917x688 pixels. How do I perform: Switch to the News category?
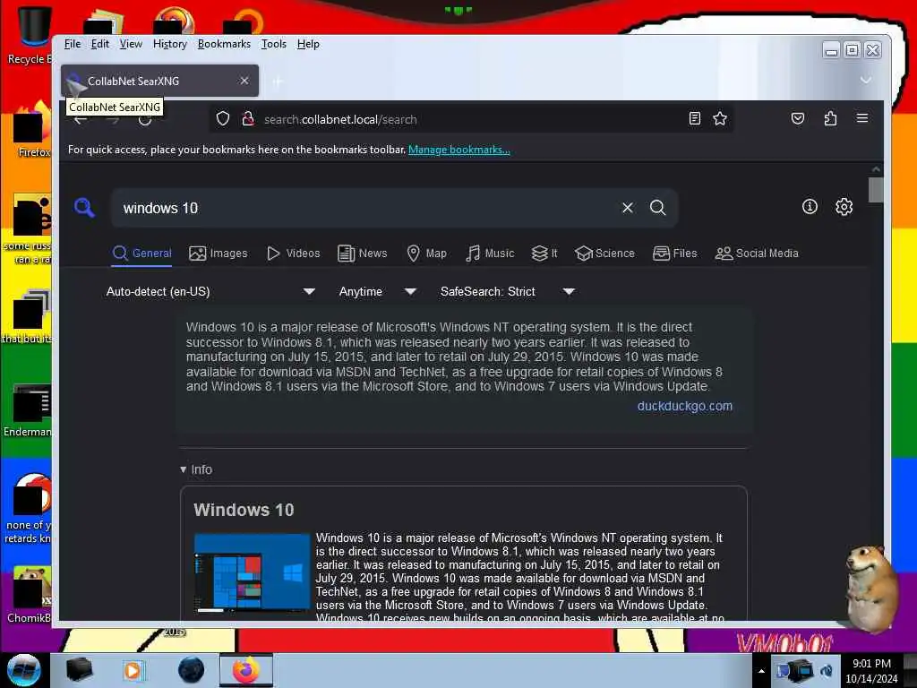click(363, 254)
